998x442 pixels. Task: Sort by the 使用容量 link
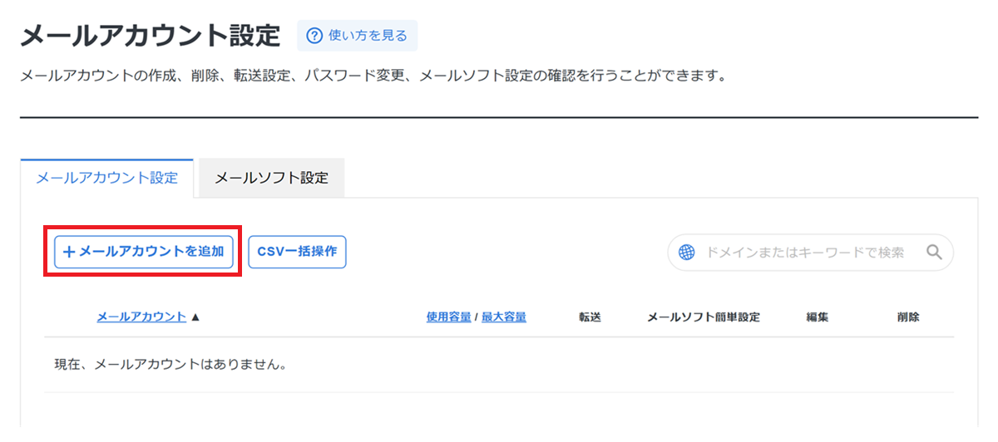coord(449,317)
